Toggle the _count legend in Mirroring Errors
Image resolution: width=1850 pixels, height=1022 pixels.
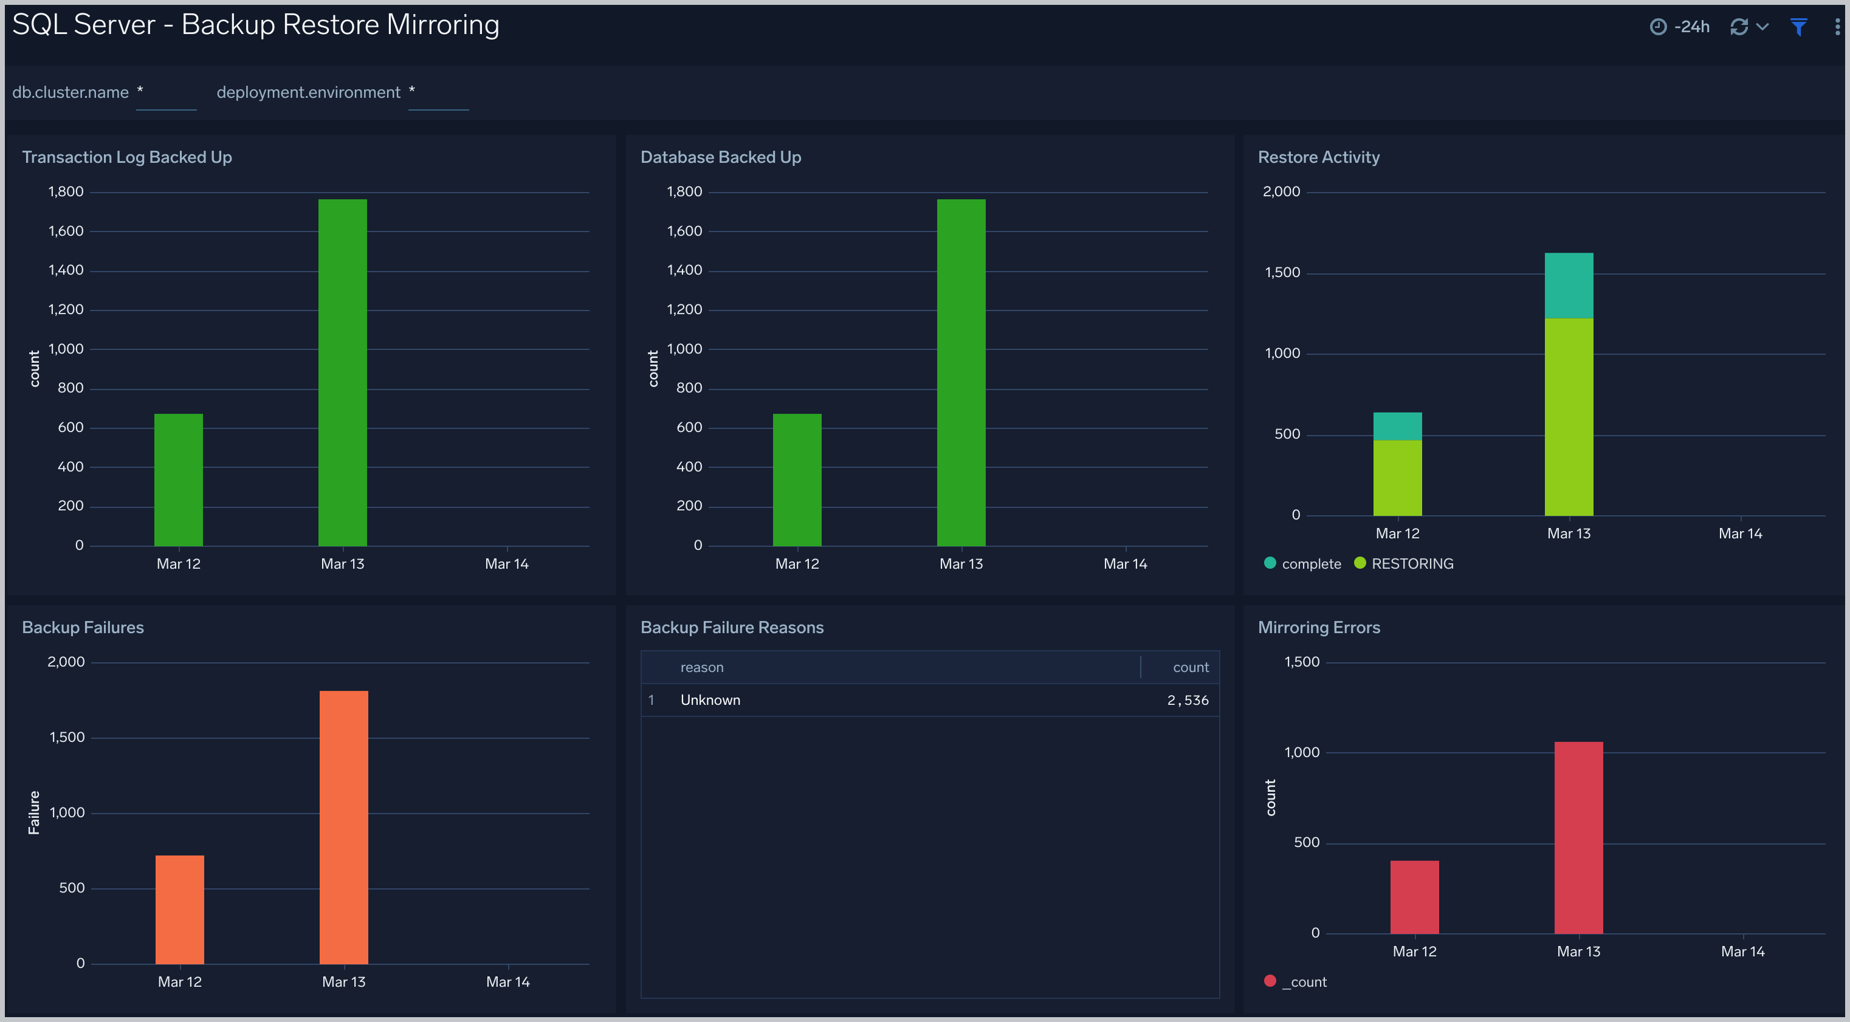(x=1295, y=982)
